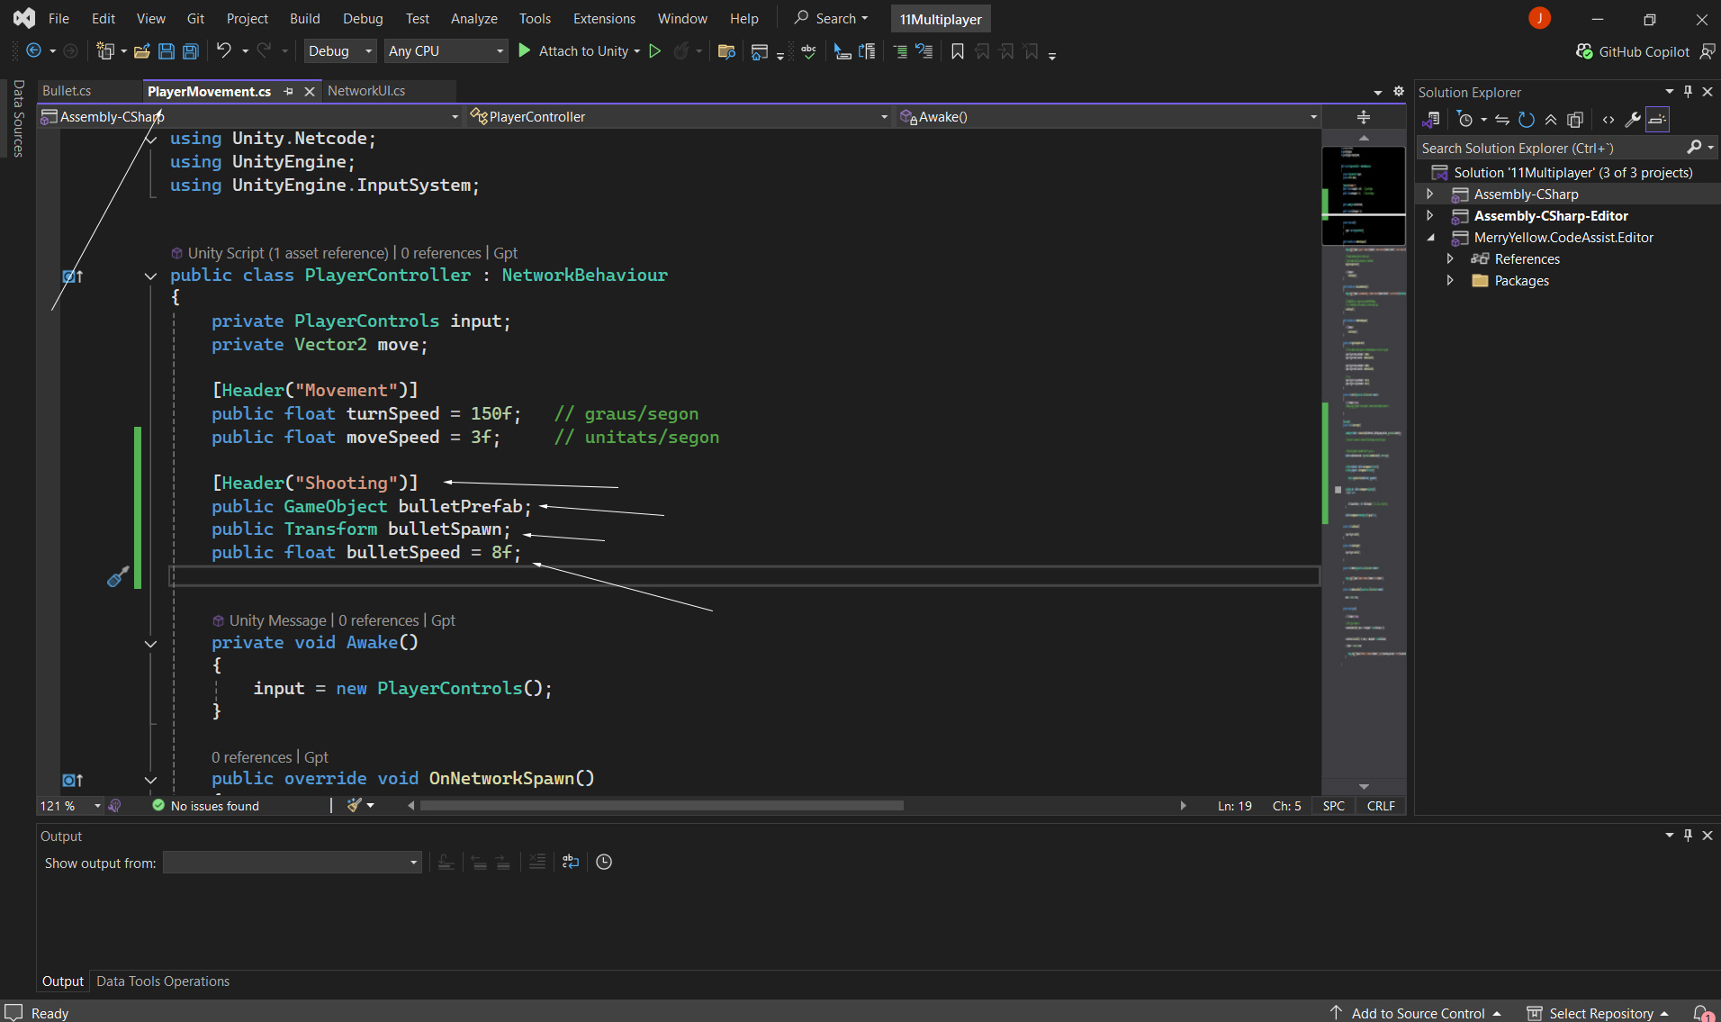The width and height of the screenshot is (1721, 1022).
Task: Click the screwdriver quick actions icon in margin
Action: pos(118,577)
